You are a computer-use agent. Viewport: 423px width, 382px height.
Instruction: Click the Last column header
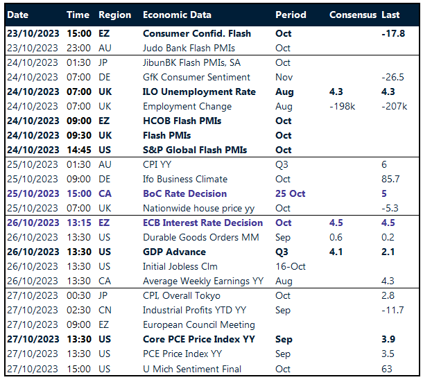pos(392,15)
